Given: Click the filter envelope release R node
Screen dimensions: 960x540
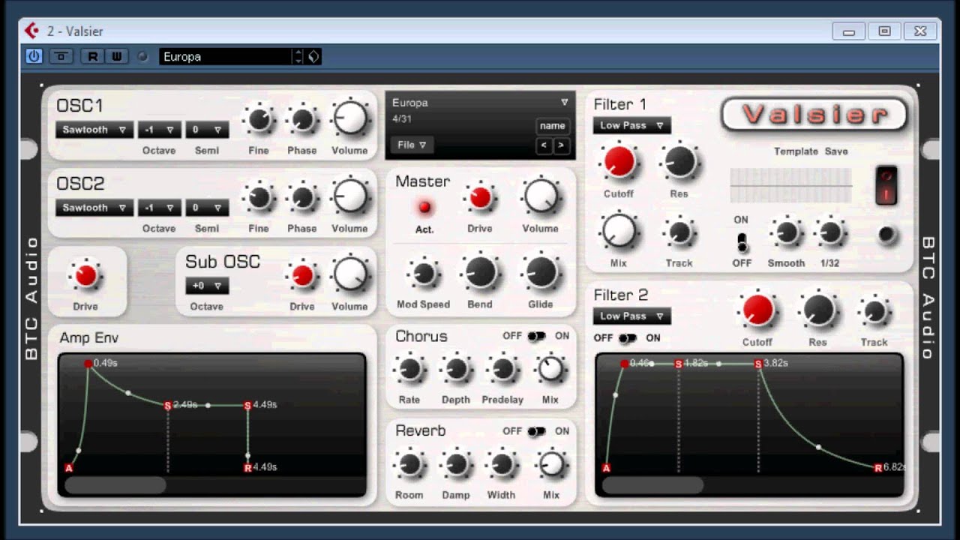Looking at the screenshot, I should tap(878, 467).
